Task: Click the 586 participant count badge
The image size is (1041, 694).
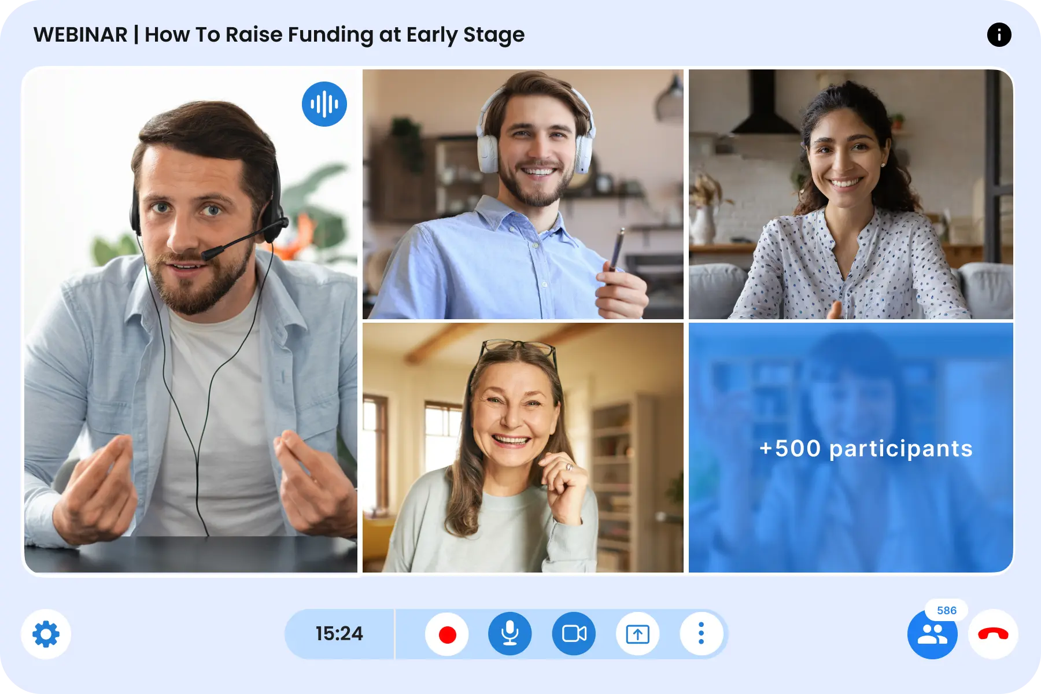Action: [x=947, y=610]
